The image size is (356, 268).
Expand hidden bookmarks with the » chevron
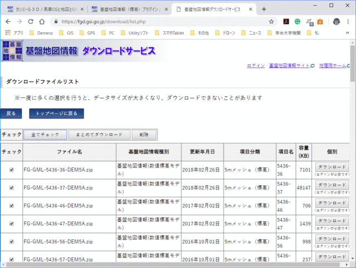click(347, 33)
